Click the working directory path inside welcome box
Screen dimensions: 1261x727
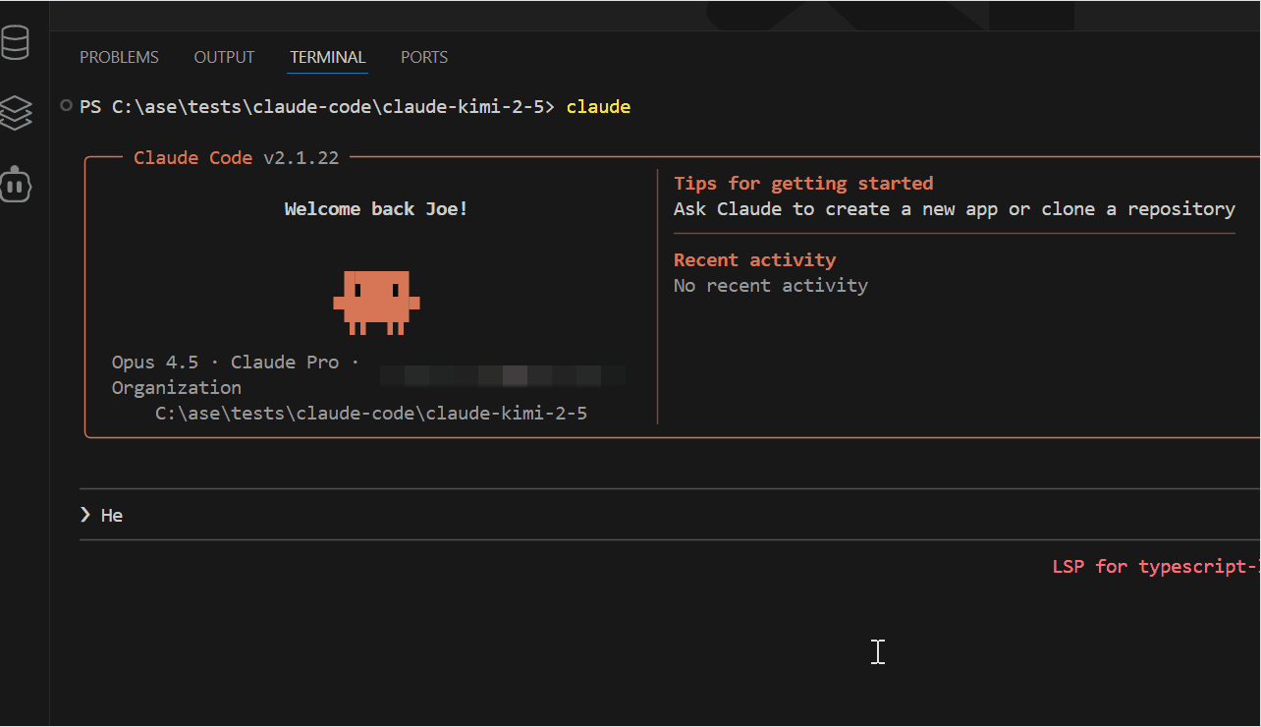(370, 413)
